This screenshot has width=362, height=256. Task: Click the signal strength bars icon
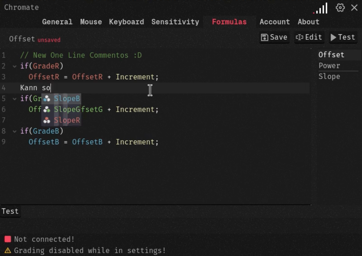pos(321,9)
